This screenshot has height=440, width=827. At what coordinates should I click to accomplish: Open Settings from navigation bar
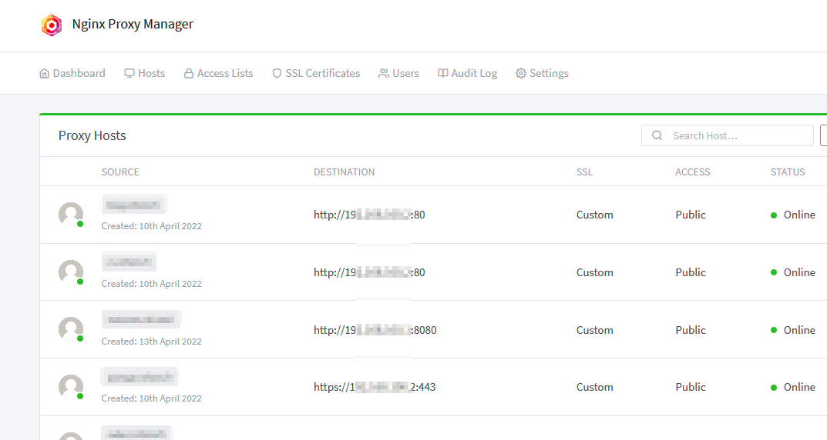click(542, 73)
